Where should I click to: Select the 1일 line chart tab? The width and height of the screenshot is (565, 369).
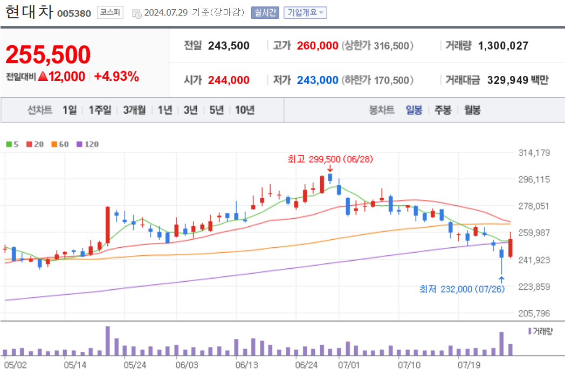pos(70,110)
